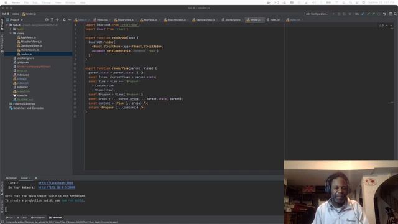
Task: Click in the terminal input prompt
Action: 6,209
